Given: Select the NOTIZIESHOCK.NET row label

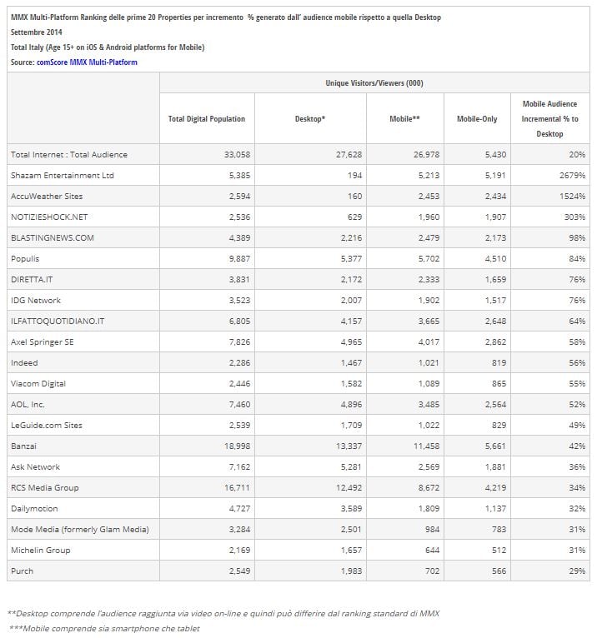Looking at the screenshot, I should coord(48,217).
